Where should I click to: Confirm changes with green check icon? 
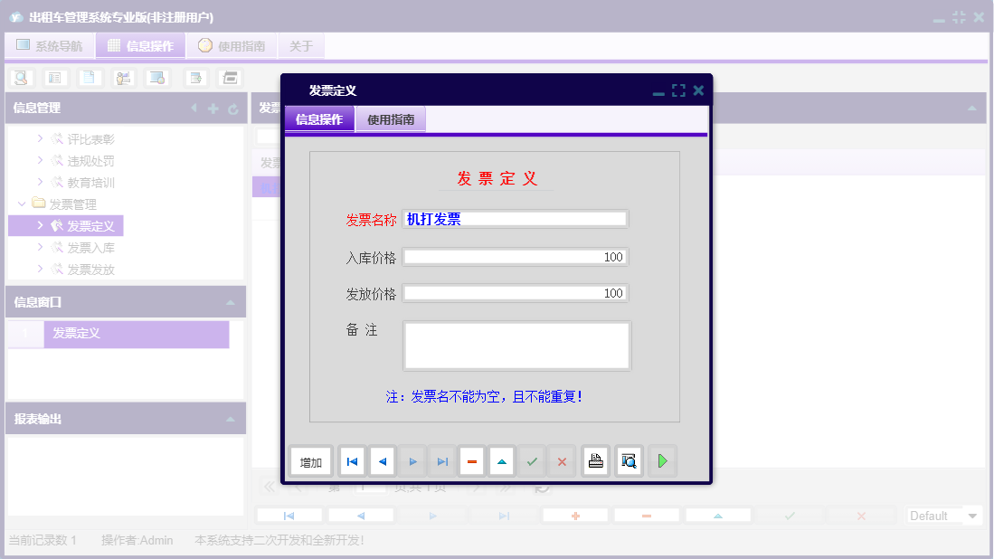532,460
